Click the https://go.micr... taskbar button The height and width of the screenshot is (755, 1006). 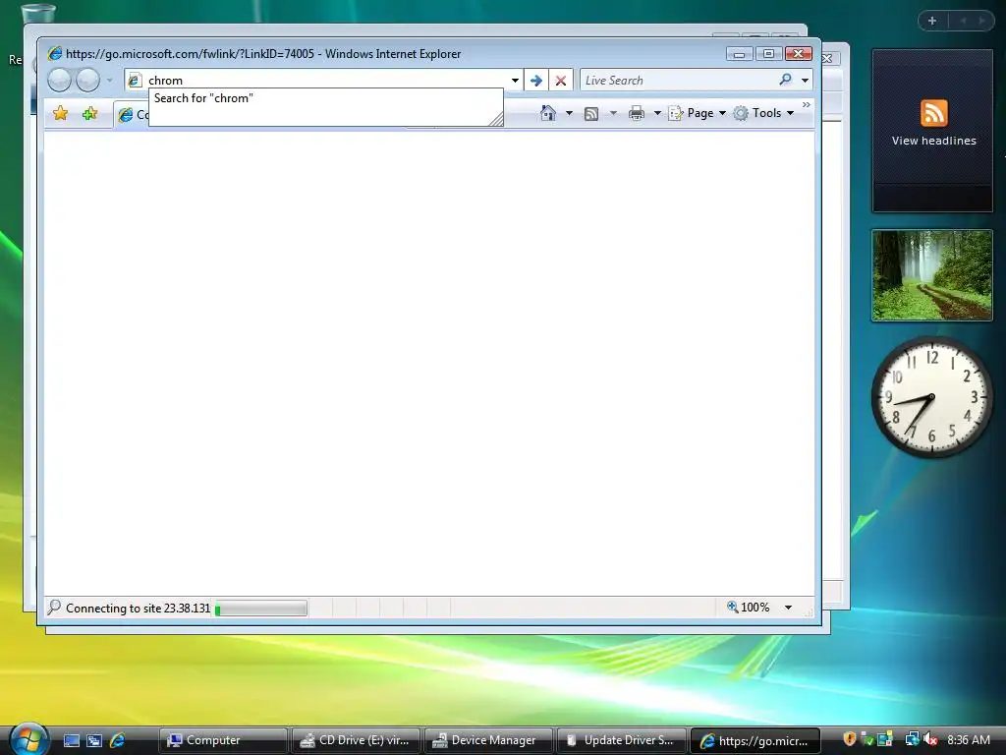click(x=754, y=740)
